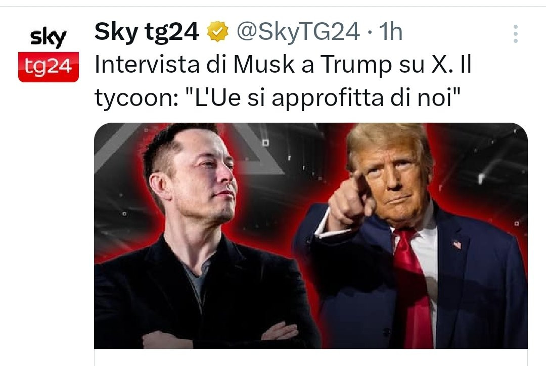The image size is (546, 366).
Task: Click the American flag lapel pin
Action: [457, 244]
